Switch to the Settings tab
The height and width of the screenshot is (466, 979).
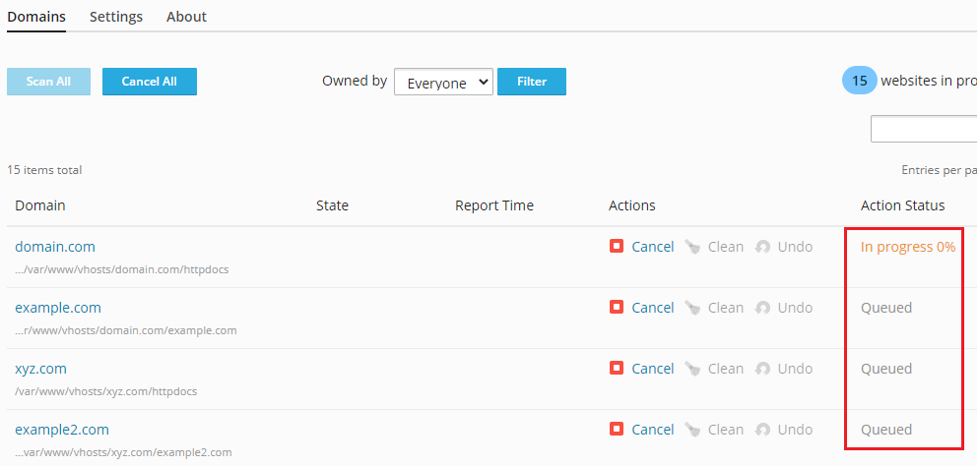[x=116, y=17]
